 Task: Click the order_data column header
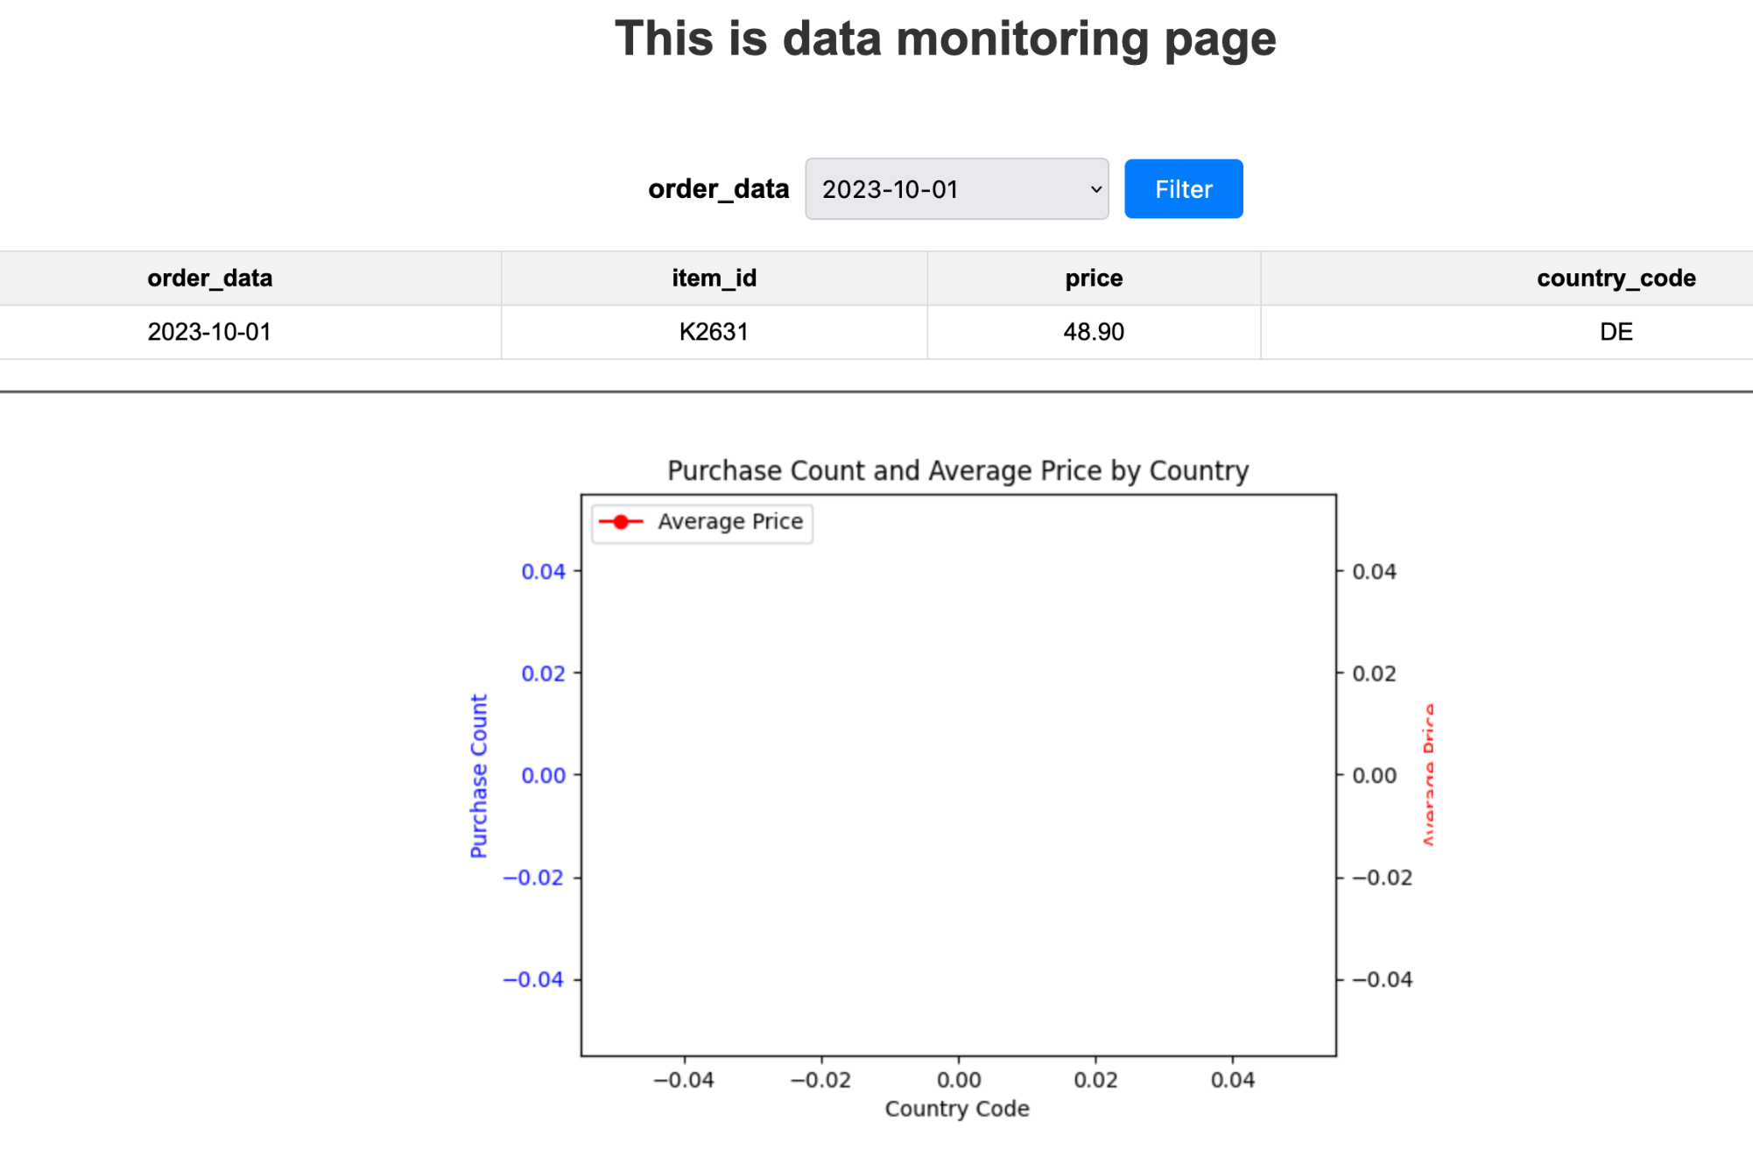209,279
